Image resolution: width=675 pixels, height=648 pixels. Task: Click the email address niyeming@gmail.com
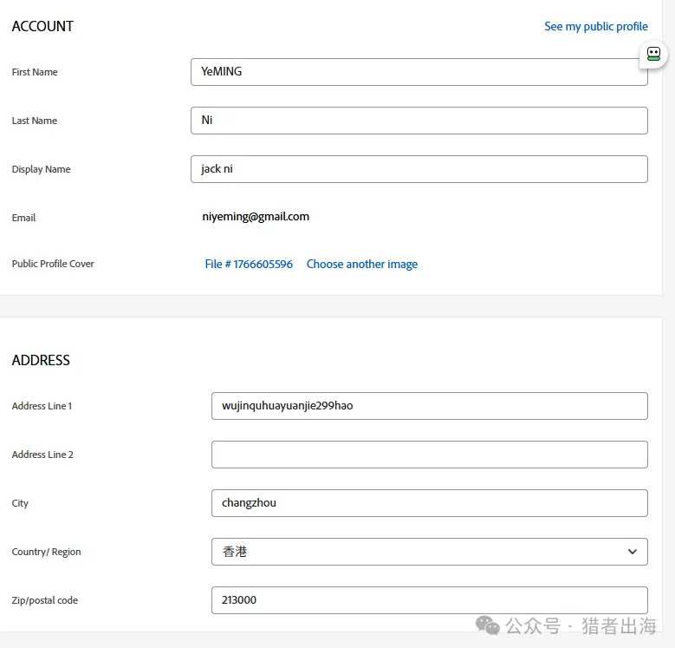pos(255,217)
